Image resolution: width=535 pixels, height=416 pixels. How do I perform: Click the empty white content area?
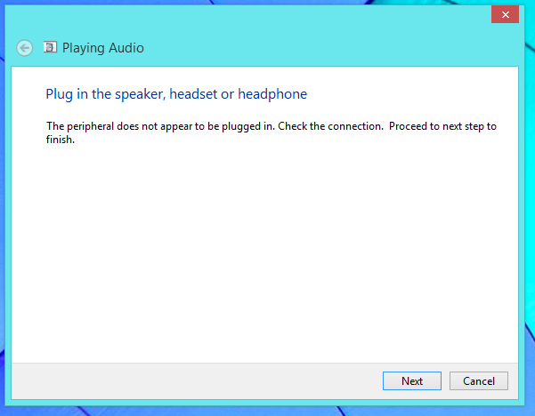pyautogui.click(x=264, y=252)
